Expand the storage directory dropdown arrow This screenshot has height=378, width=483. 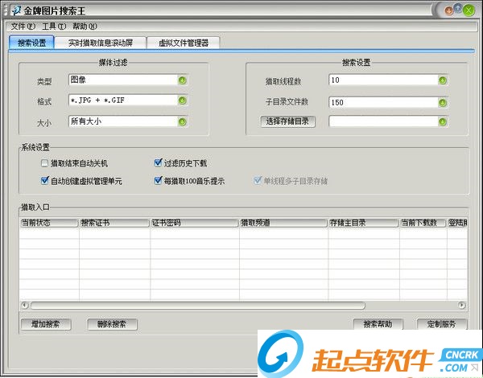coord(443,122)
